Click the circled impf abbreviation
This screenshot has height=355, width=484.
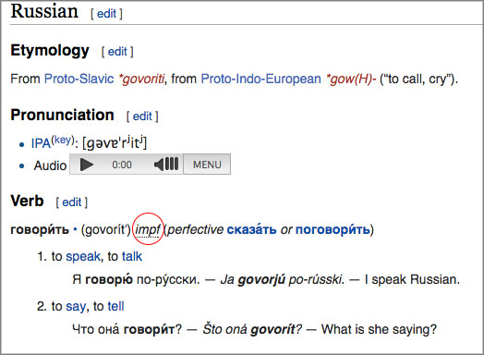tap(148, 230)
